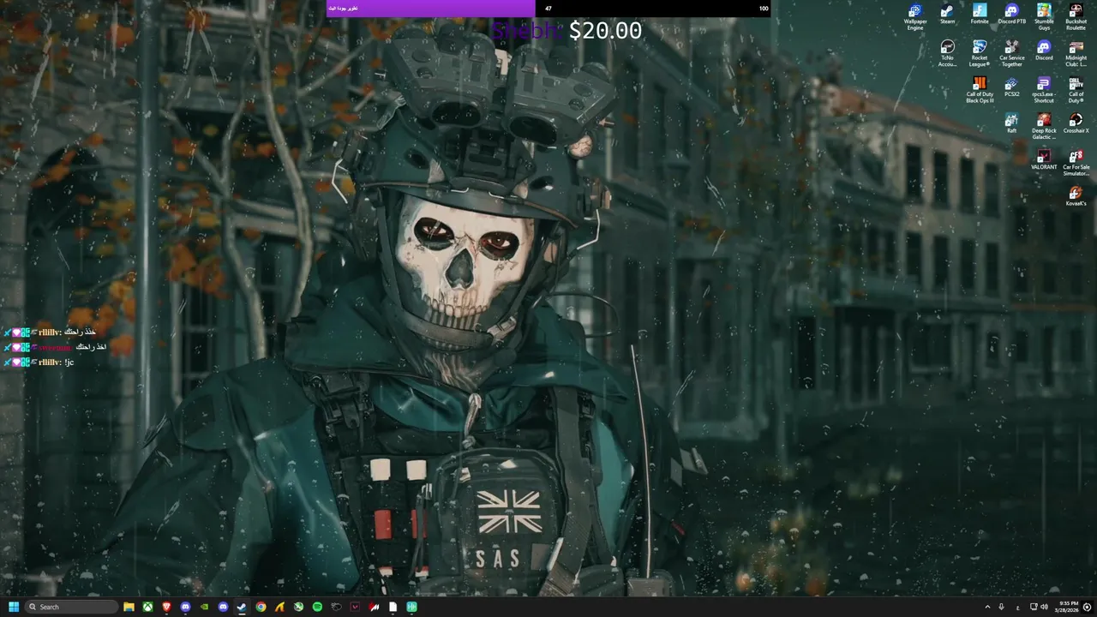This screenshot has height=617, width=1097.
Task: Select the Deep Rock Galactic desktop icon
Action: (1044, 127)
